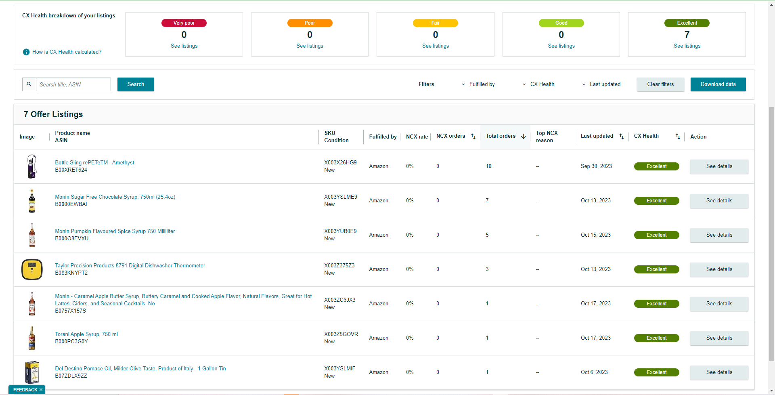See details for Taylor Dishwasher Thermometer
Viewport: 775px width, 395px height.
point(719,269)
